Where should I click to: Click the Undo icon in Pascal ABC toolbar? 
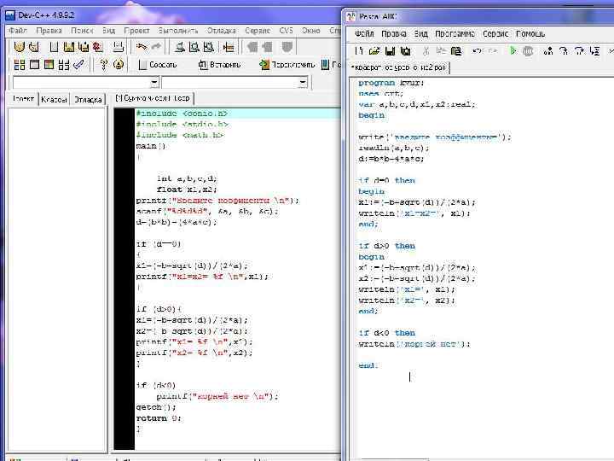click(477, 50)
